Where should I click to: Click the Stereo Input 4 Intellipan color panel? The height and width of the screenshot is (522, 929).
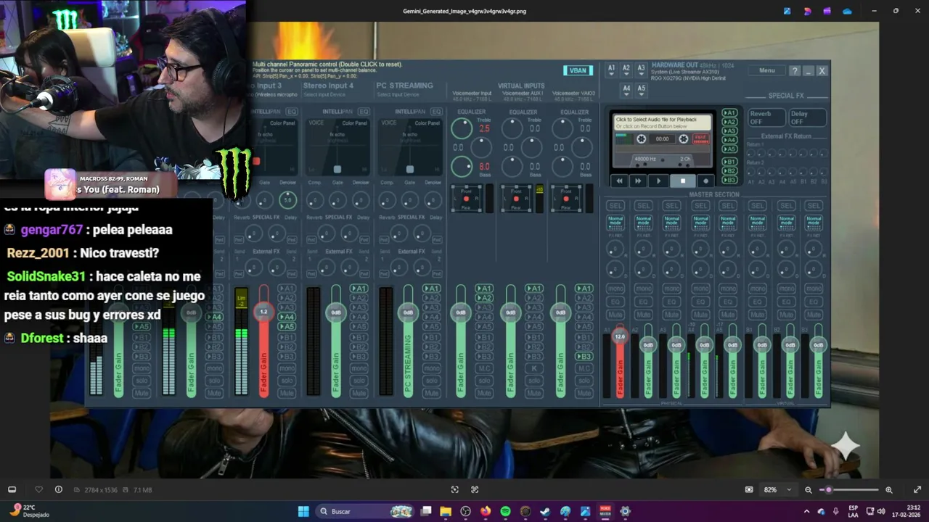[337, 146]
